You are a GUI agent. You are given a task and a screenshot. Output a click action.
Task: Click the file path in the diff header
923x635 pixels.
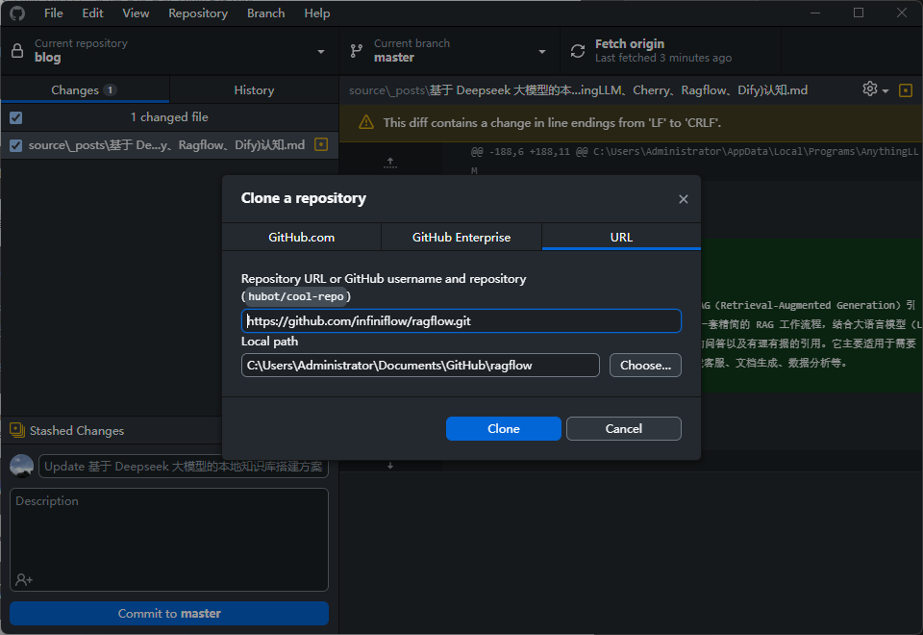tap(578, 90)
